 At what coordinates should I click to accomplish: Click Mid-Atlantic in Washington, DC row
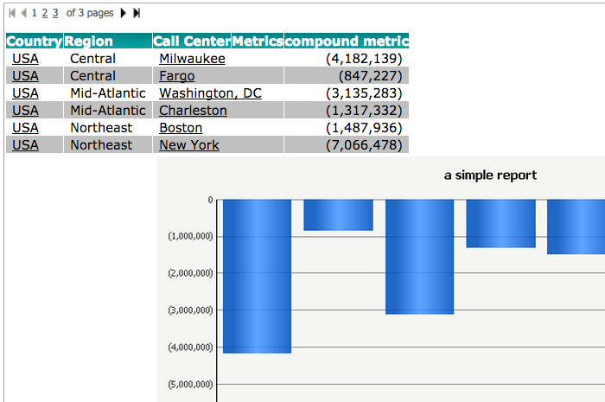click(108, 93)
